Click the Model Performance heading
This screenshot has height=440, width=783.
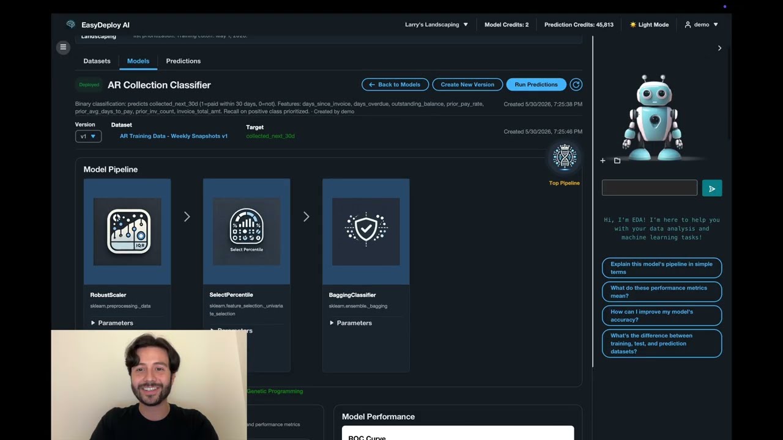tap(378, 417)
